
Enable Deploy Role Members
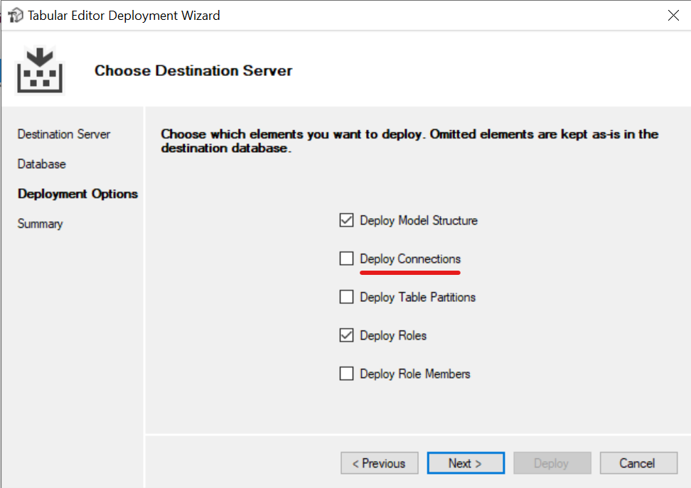tap(346, 373)
